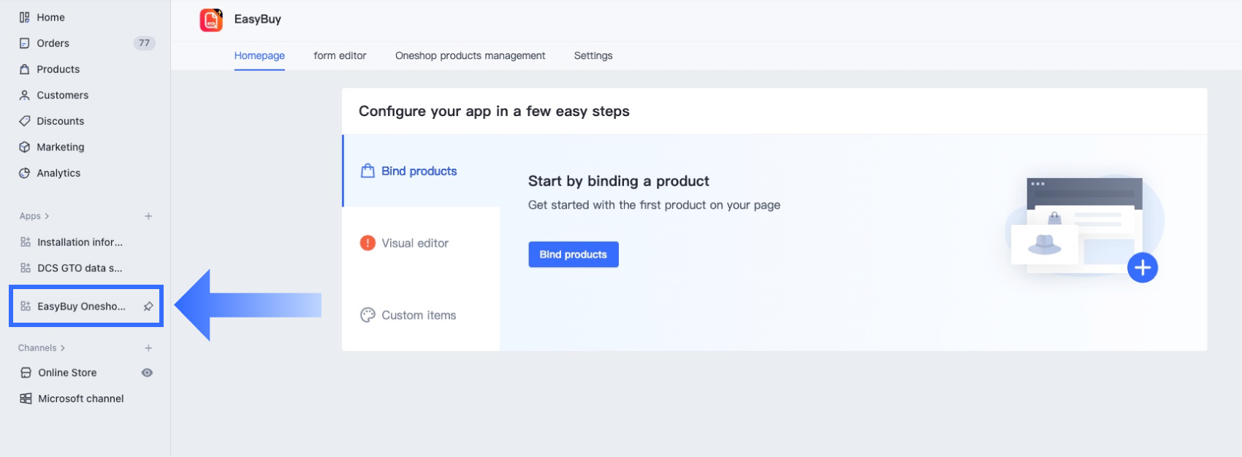Screen dimensions: 1242x457
Task: Click the blue Bind products button
Action: coord(573,254)
